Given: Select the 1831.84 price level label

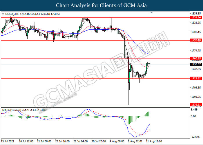Looking at the screenshot, I should click(x=196, y=17).
